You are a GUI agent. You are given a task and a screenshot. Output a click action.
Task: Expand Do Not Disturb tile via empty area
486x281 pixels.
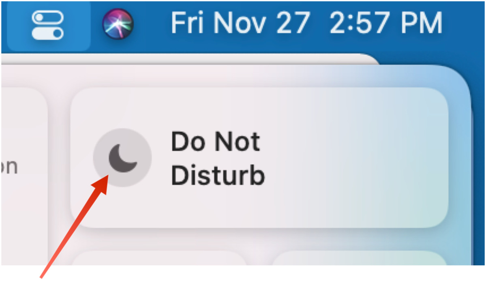coord(356,158)
